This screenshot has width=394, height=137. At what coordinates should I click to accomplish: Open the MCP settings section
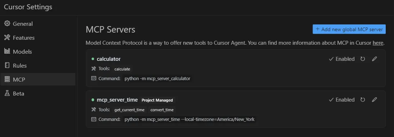pos(38,79)
